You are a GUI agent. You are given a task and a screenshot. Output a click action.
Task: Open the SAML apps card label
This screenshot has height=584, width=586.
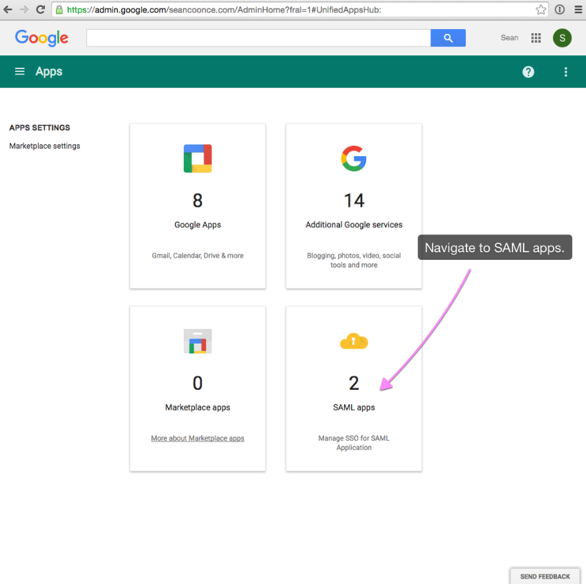(x=354, y=407)
